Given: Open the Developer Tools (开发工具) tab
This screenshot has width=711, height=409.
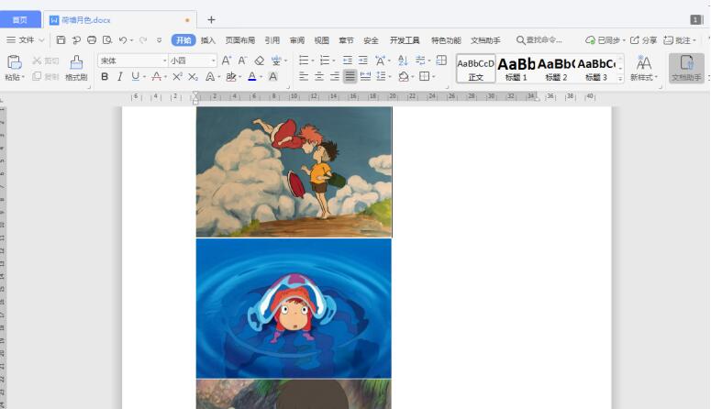Looking at the screenshot, I should coord(405,40).
